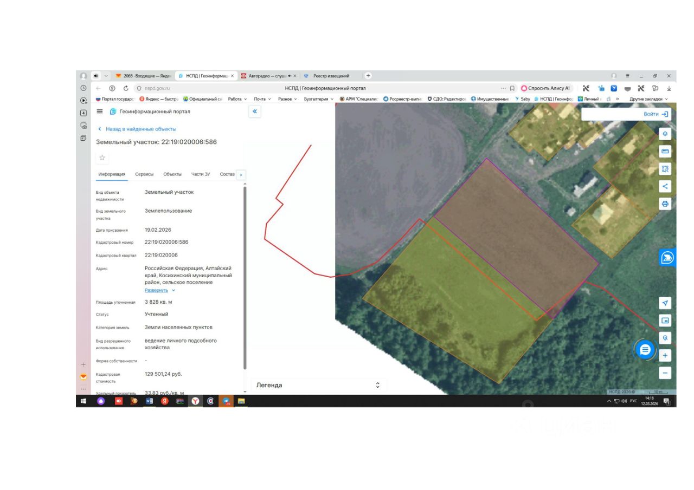Go back in browser history
694x490 pixels.
click(98, 88)
